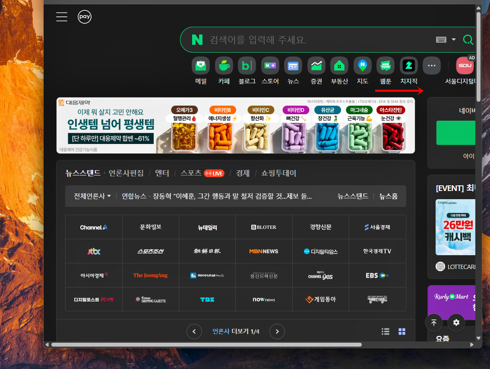
Task: Open 파이낸셜뉴스 press logo
Action: (x=207, y=275)
